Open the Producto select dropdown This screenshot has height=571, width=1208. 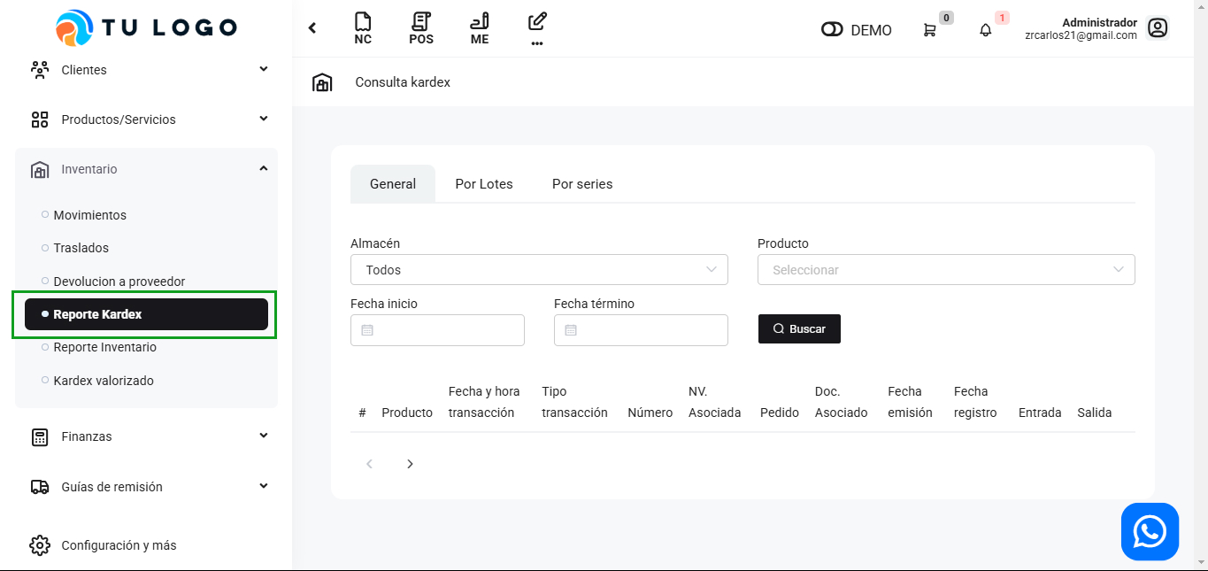click(946, 270)
